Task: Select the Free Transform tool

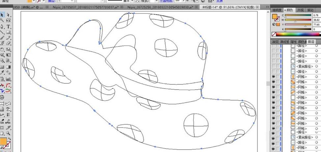Action: [8, 55]
